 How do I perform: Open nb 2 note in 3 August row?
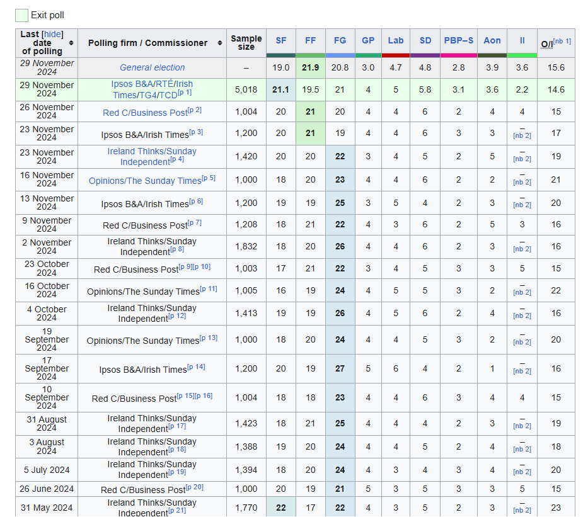coord(522,449)
